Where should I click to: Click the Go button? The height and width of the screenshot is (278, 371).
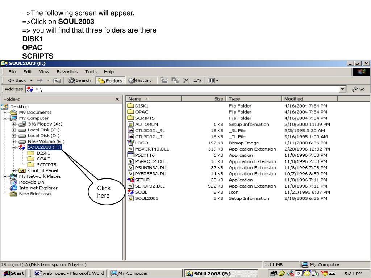358,89
